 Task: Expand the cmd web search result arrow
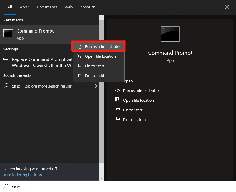pos(96,86)
